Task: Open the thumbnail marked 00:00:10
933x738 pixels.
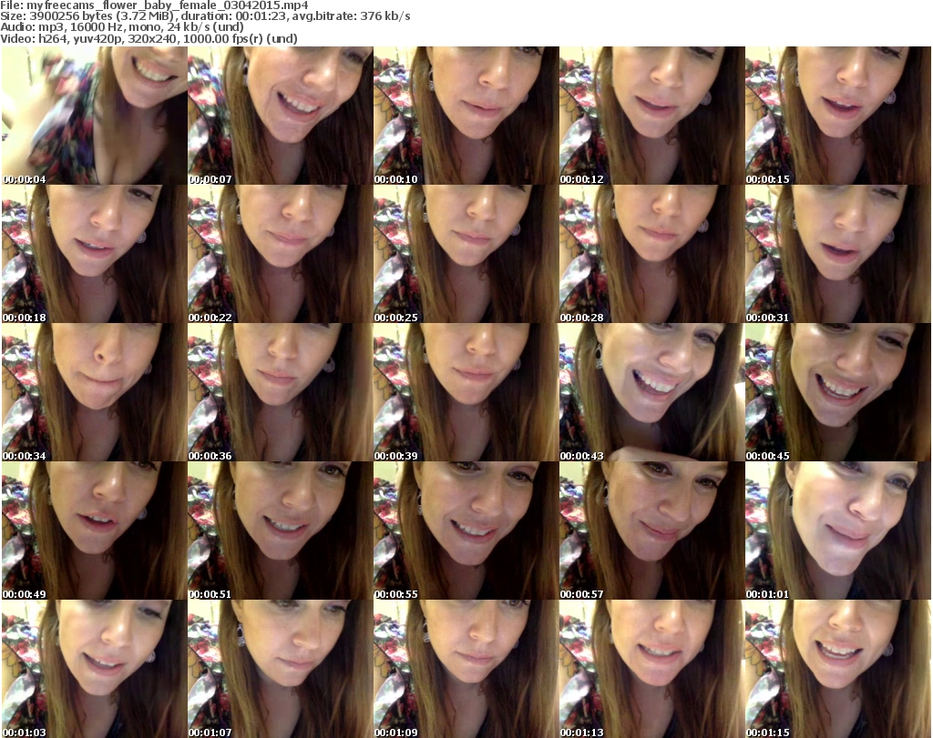Action: tap(466, 116)
